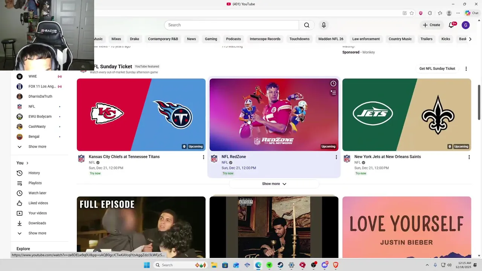Open File Explorer from the taskbar

(214, 265)
